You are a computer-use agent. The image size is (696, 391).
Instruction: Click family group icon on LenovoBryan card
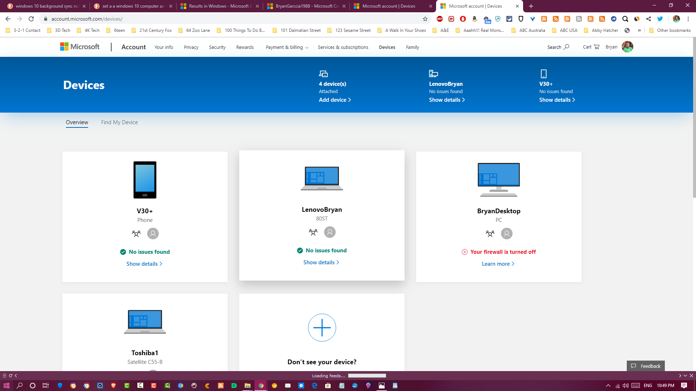point(313,232)
